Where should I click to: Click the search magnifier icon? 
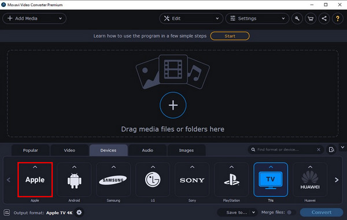click(x=253, y=150)
